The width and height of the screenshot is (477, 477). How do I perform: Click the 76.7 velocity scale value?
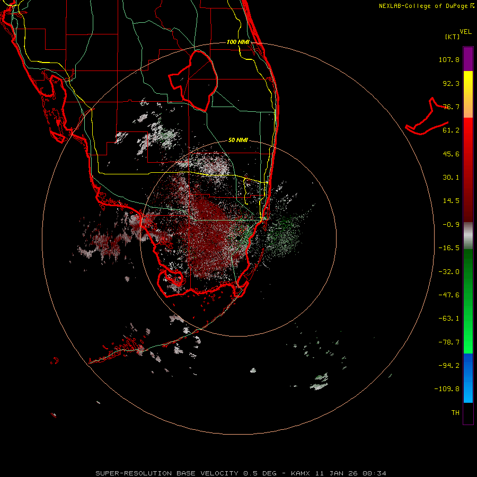(451, 107)
